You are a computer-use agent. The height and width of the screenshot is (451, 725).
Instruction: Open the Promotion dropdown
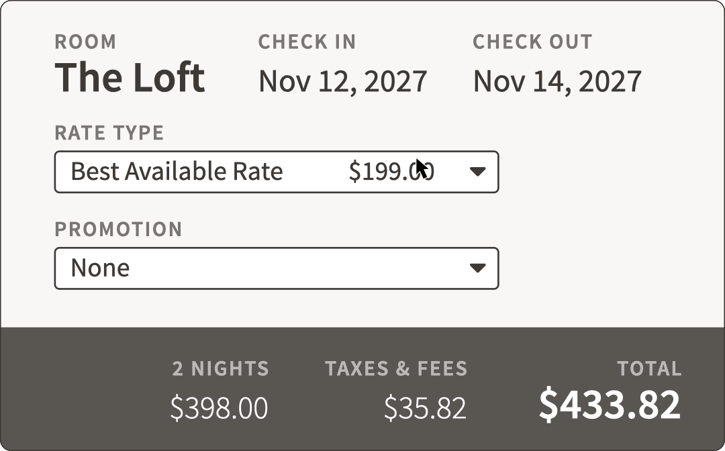point(276,268)
